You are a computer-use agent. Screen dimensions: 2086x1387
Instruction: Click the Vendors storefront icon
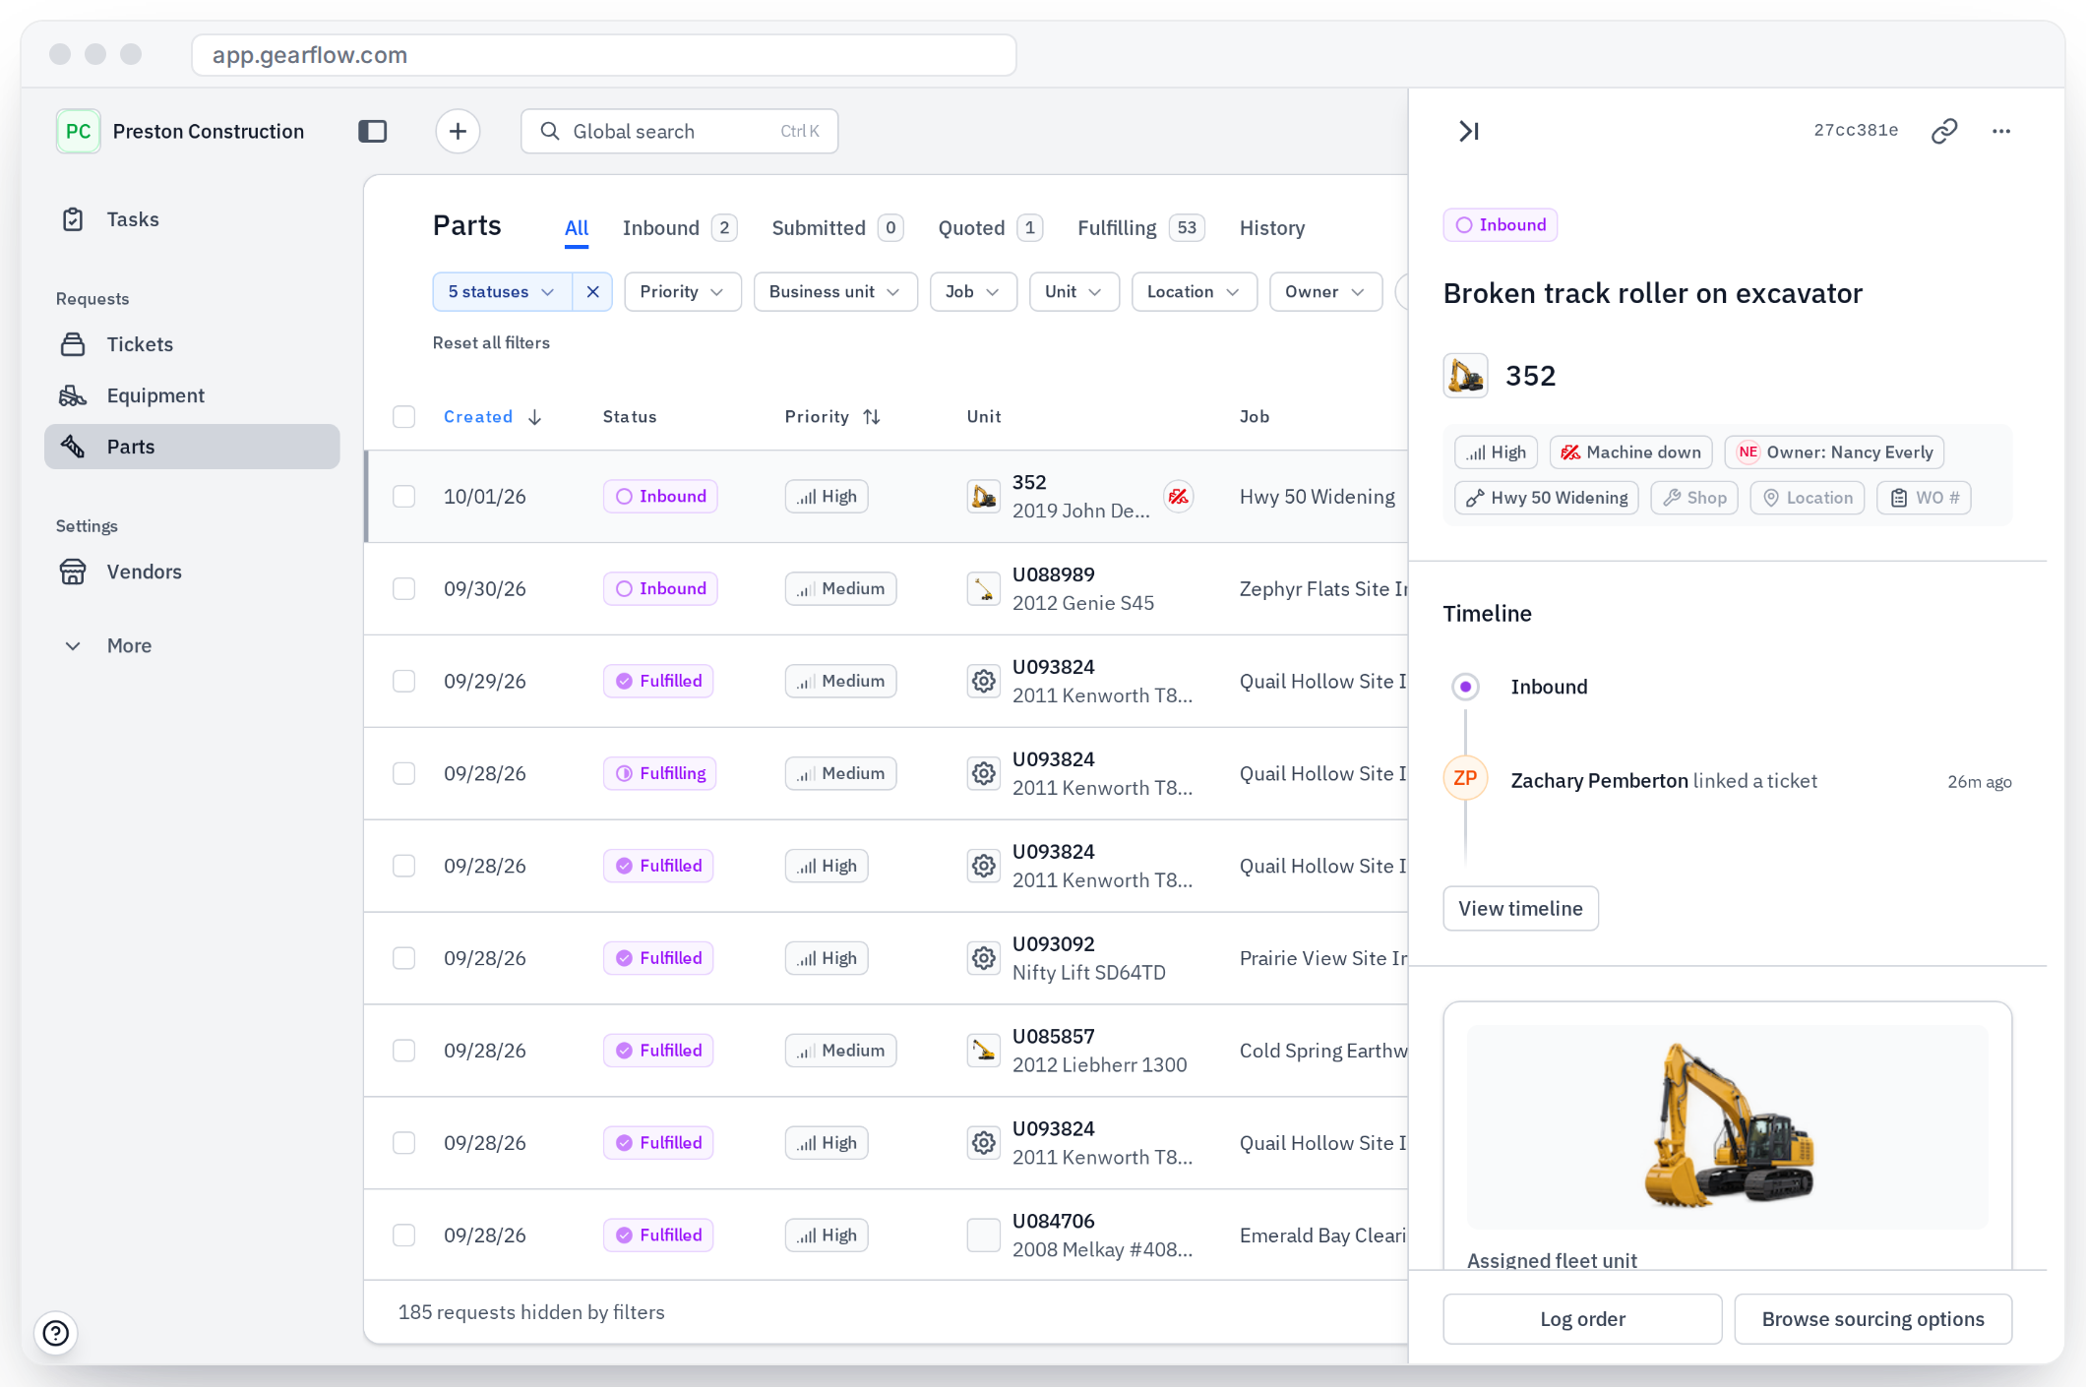click(73, 572)
